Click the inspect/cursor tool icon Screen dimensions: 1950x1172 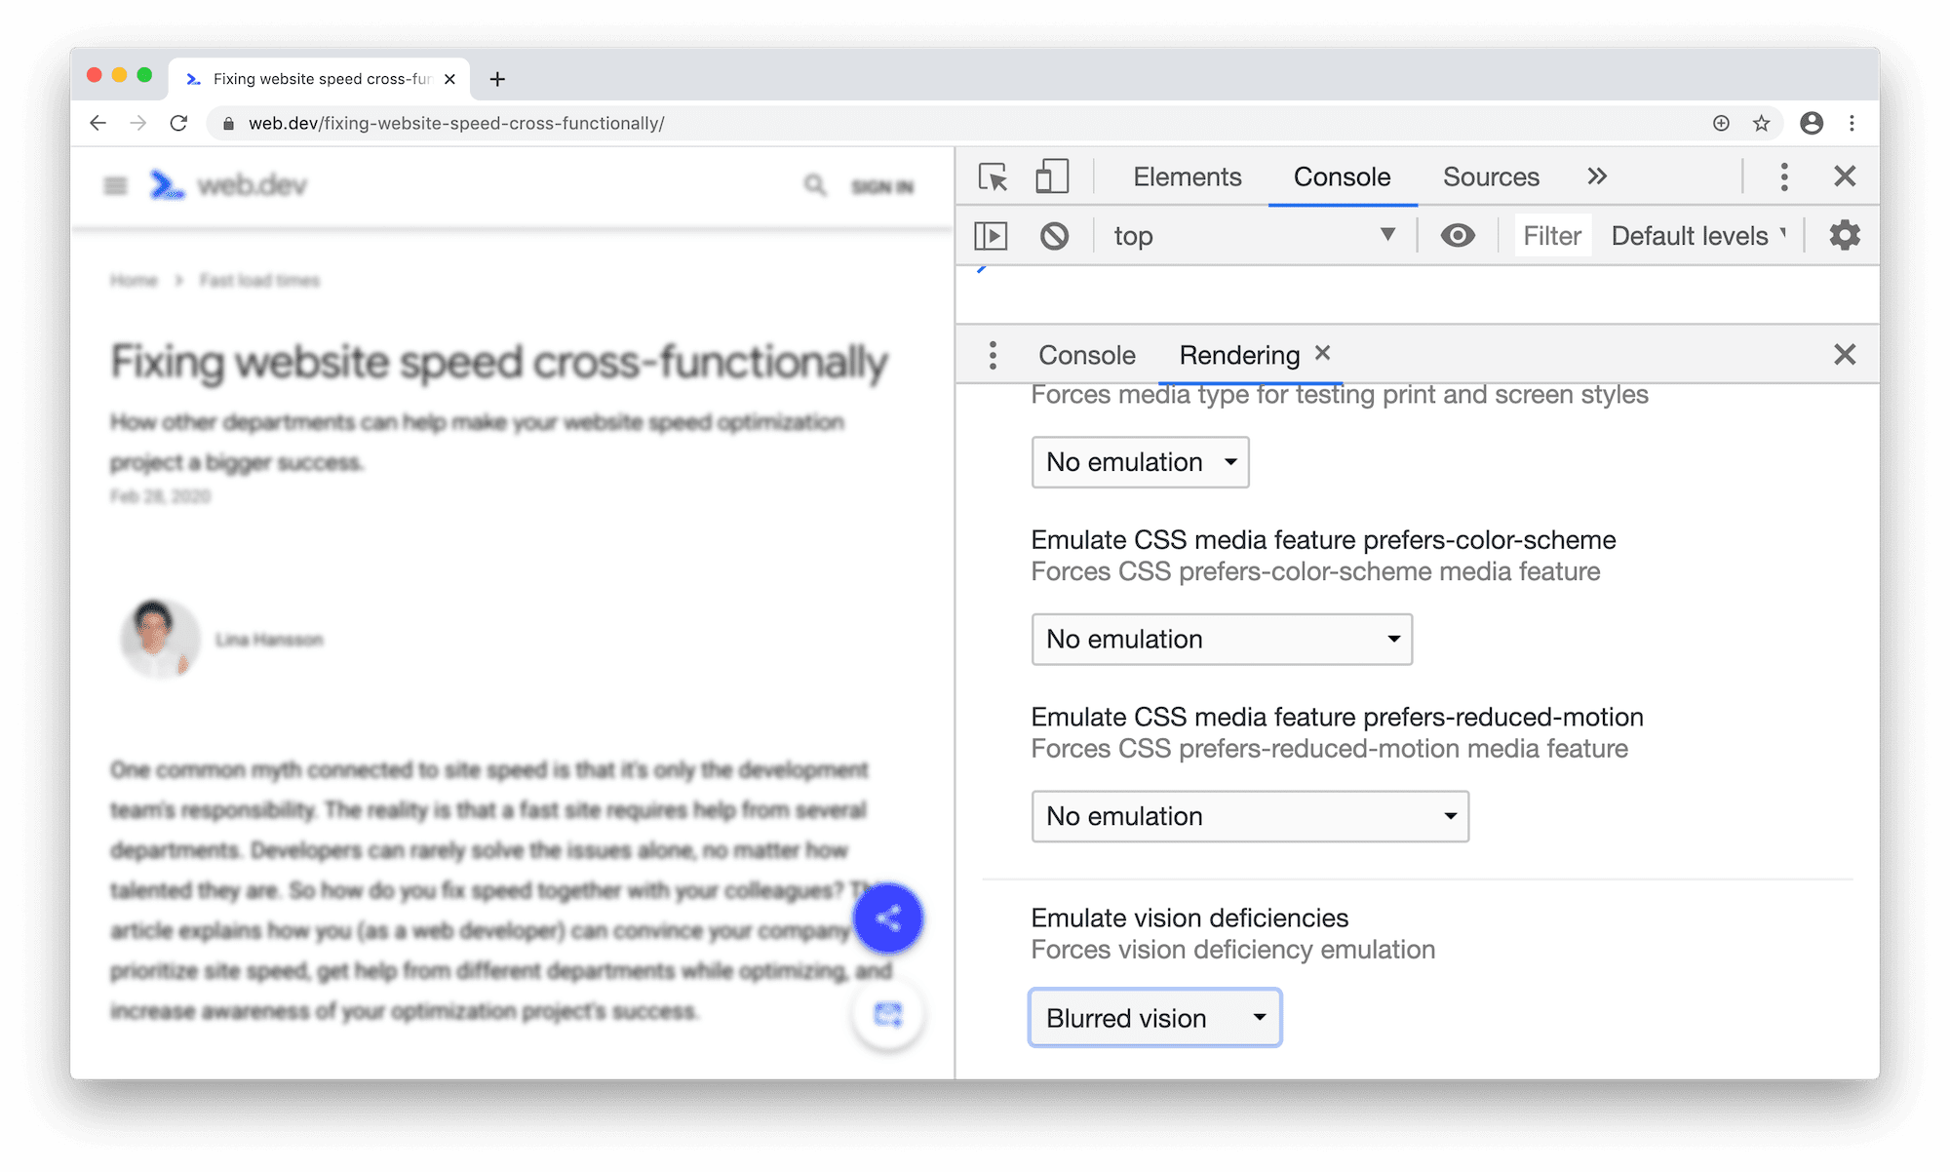click(994, 176)
